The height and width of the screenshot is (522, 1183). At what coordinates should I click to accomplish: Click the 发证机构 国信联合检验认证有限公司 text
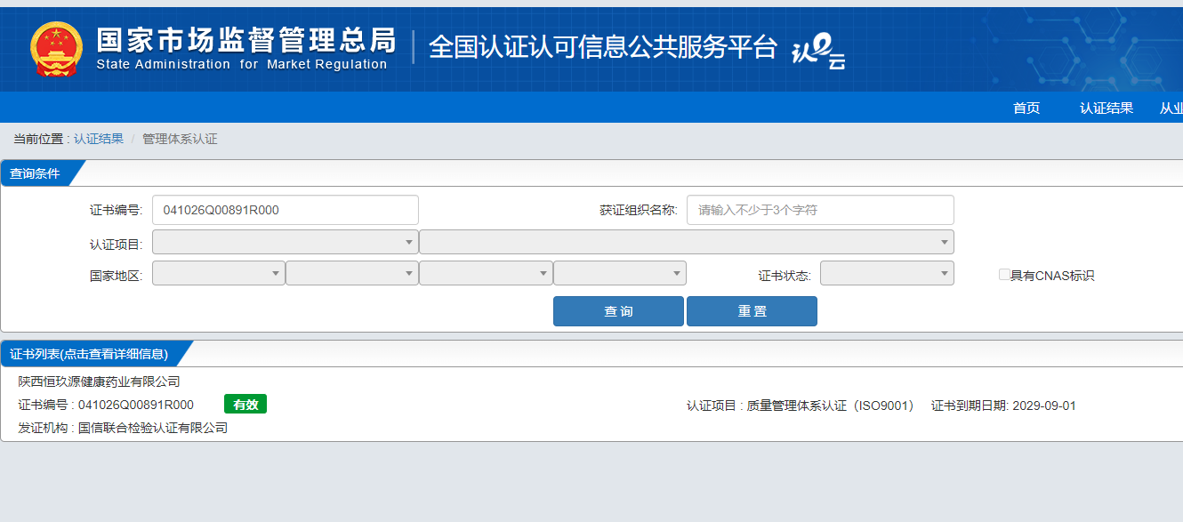coord(123,429)
